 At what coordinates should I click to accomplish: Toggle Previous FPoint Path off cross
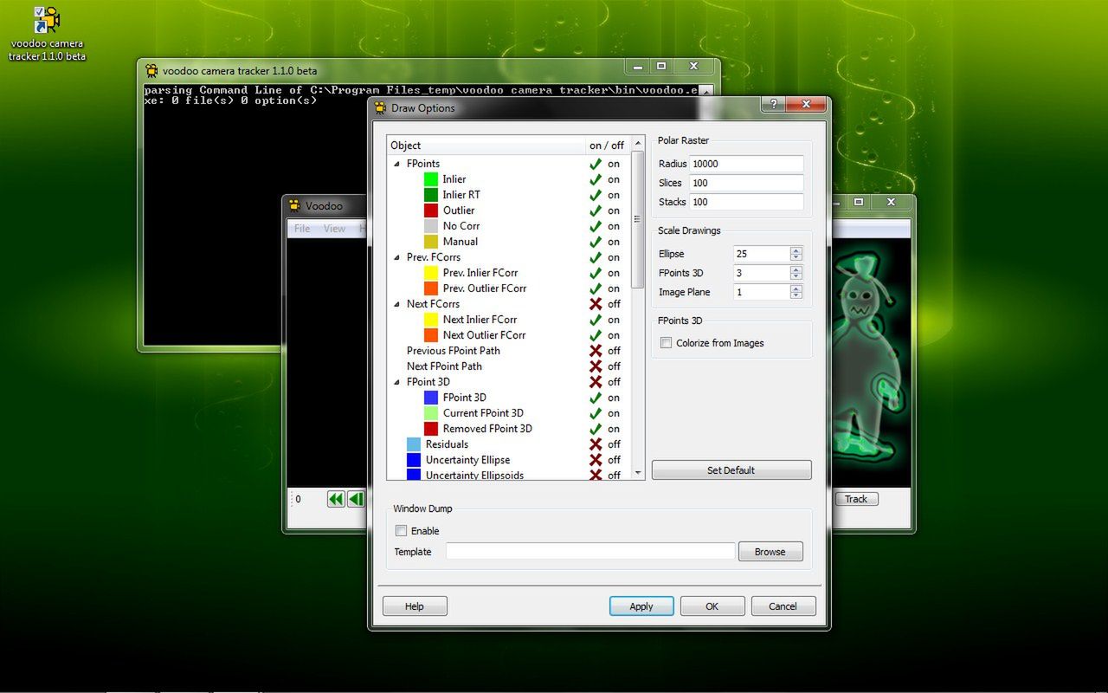click(x=596, y=351)
